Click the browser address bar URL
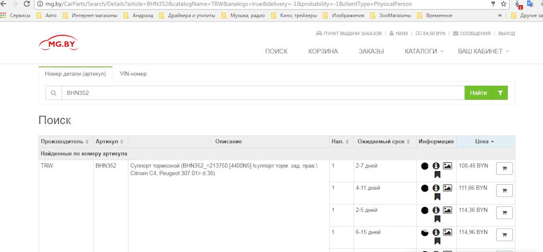Viewport: 543px width, 252px height. [x=229, y=4]
